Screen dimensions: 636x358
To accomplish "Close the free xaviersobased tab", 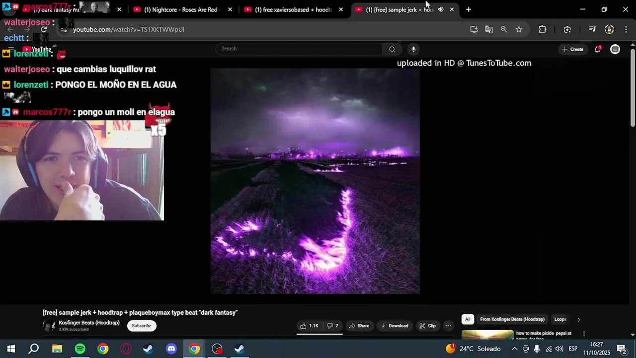I will coord(341,9).
